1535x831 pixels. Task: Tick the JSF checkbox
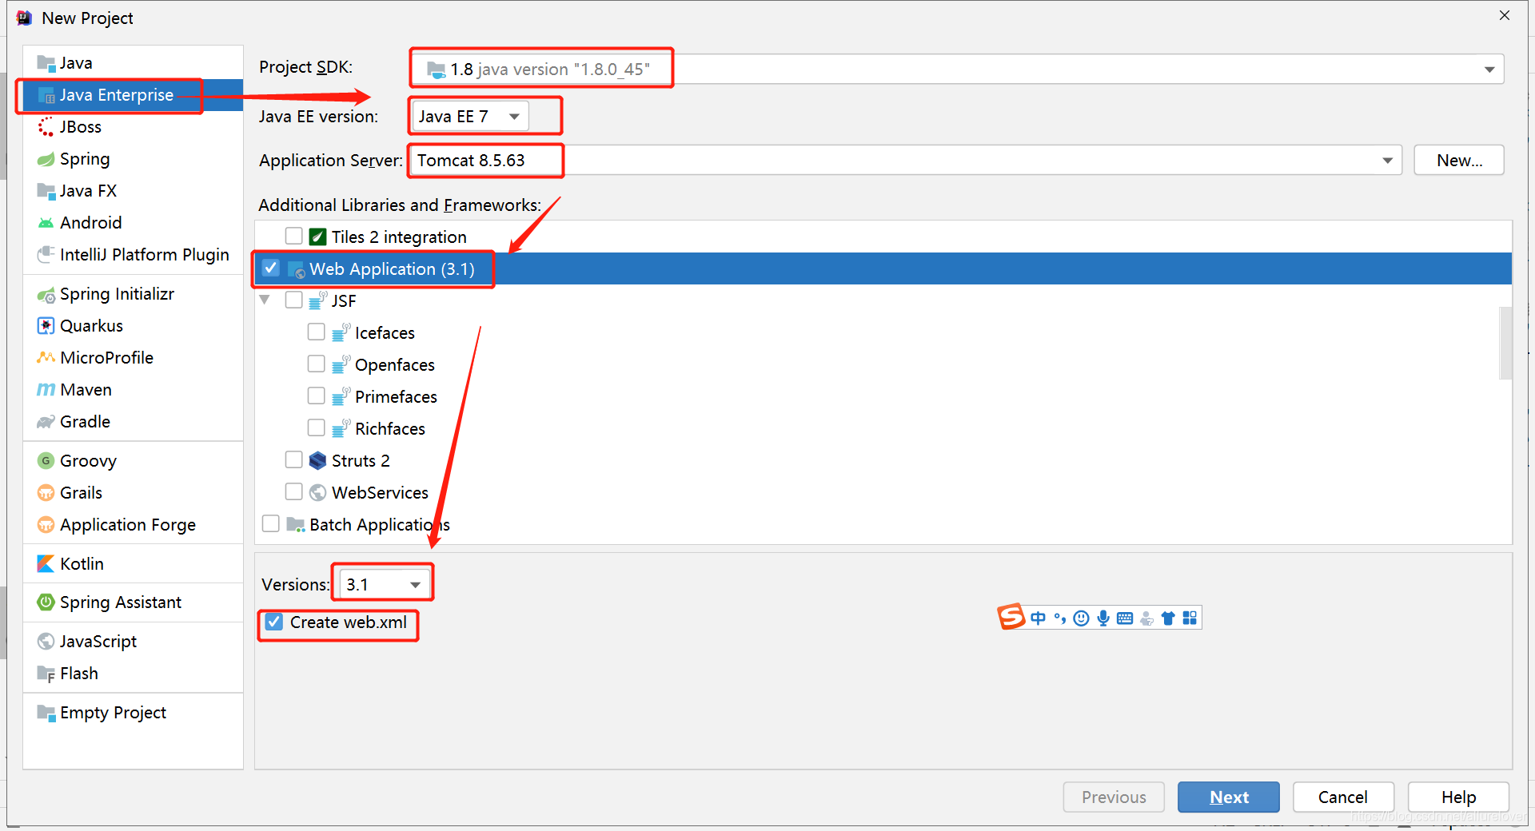(294, 300)
